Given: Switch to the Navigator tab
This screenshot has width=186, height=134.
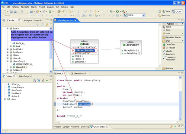Looking at the screenshot, I should tap(28, 20).
